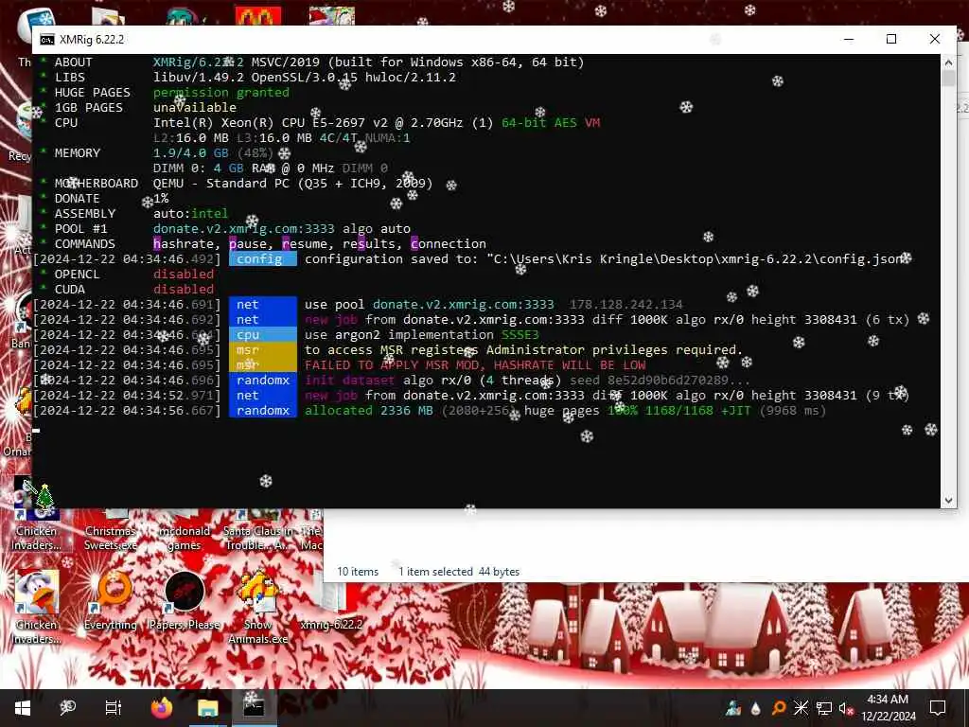Image resolution: width=969 pixels, height=727 pixels.
Task: Click the XMRig console title bar icon
Action: pos(47,40)
